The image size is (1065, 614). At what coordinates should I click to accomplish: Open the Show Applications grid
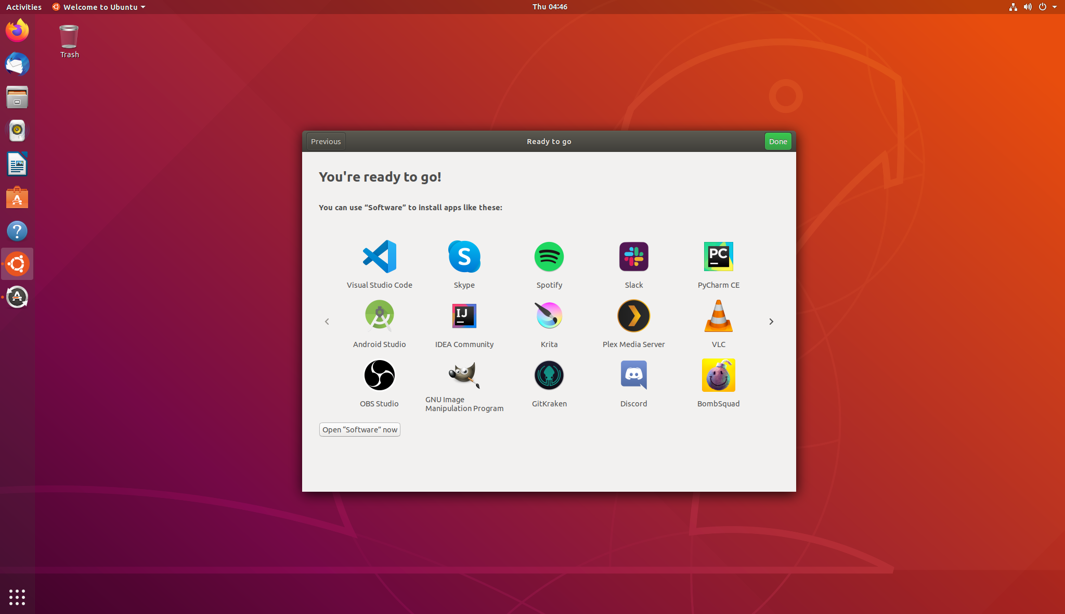click(x=17, y=597)
